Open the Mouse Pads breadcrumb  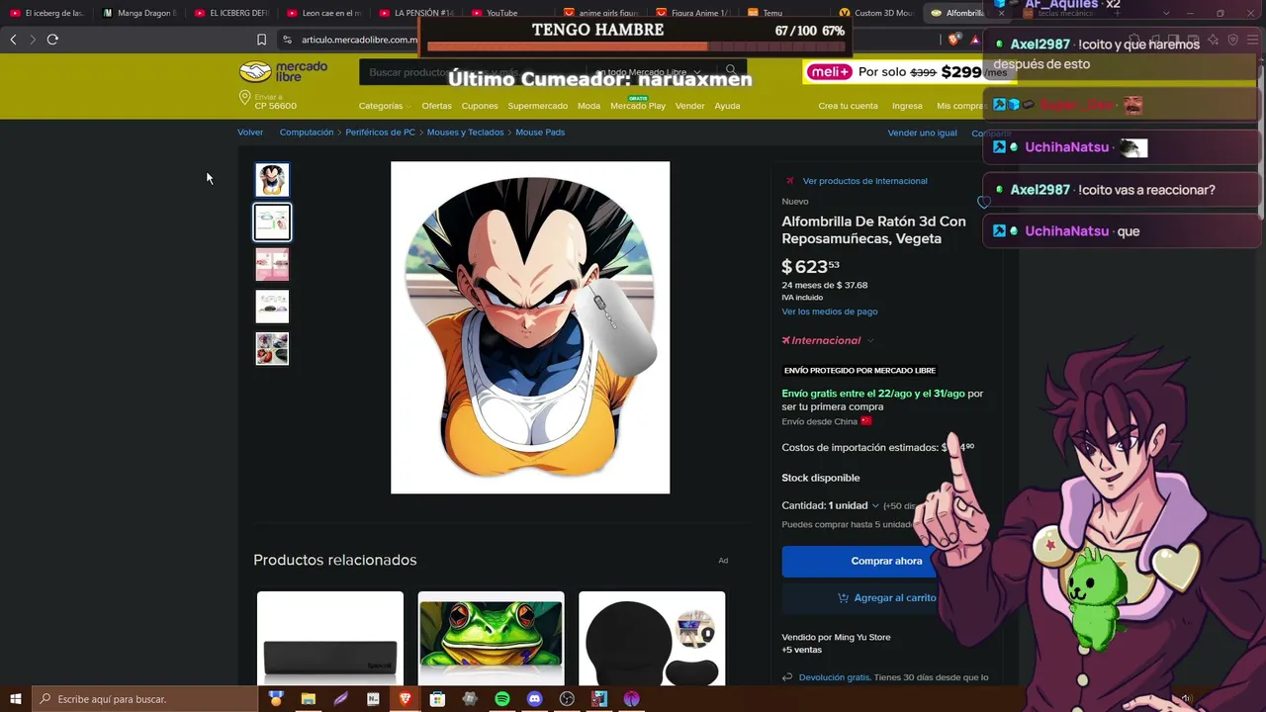[x=540, y=133]
